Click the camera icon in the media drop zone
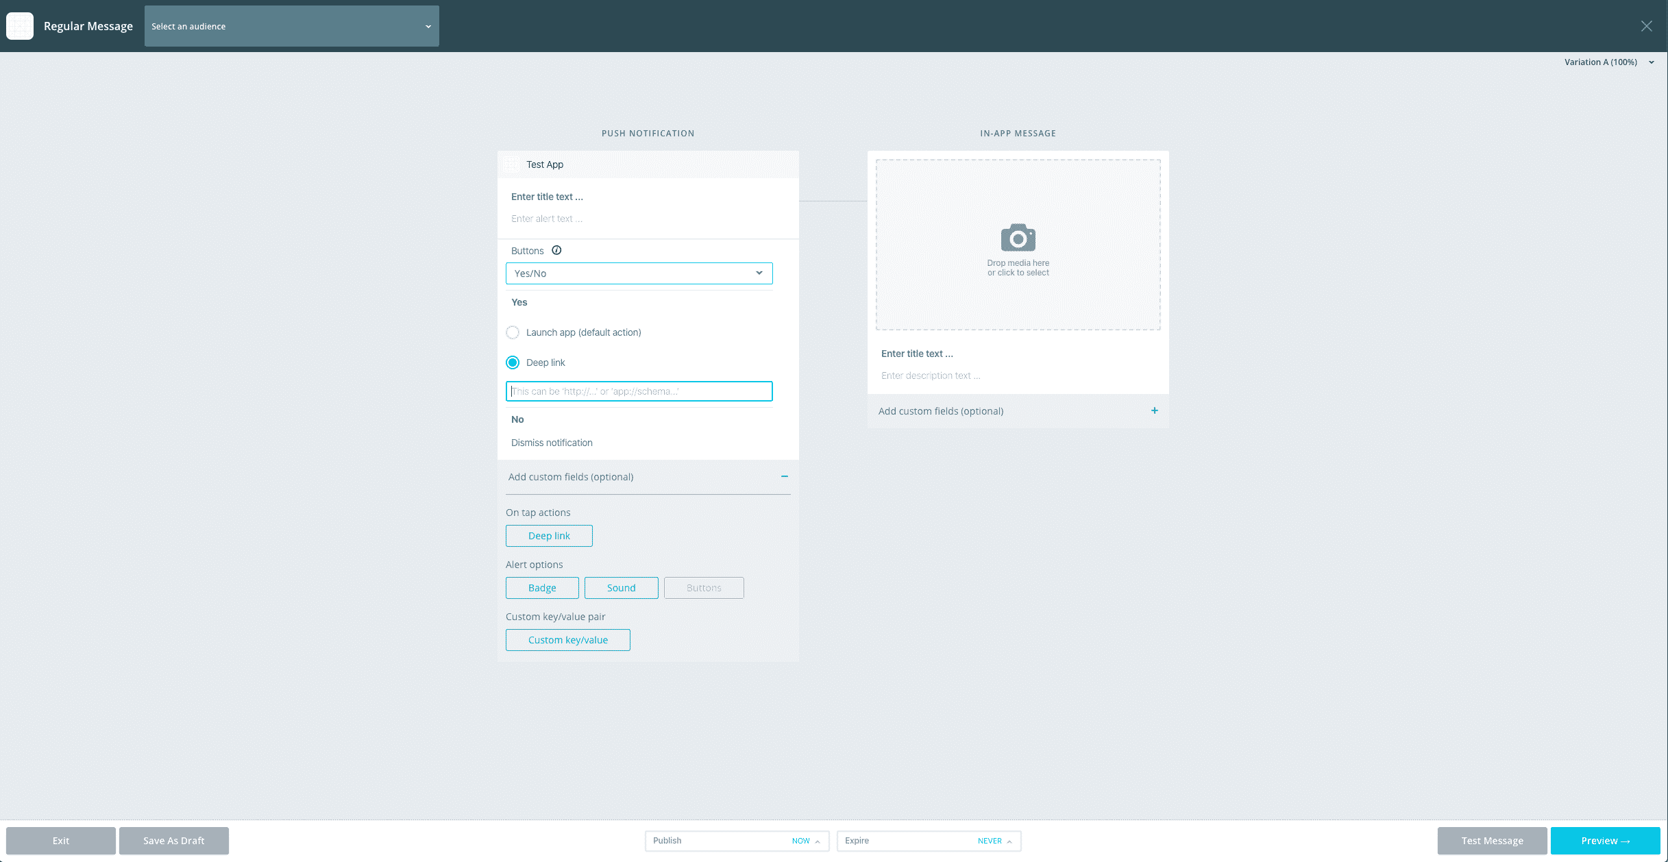Screen dimensions: 1668x862 point(1018,238)
